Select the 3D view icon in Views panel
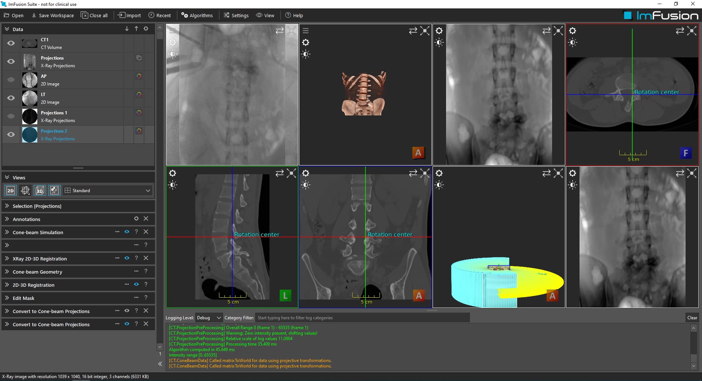 pos(39,190)
